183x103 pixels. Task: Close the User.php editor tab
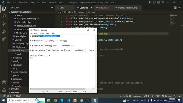coord(91,8)
